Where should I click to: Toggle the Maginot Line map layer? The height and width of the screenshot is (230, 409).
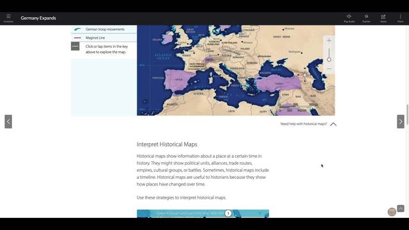point(104,38)
